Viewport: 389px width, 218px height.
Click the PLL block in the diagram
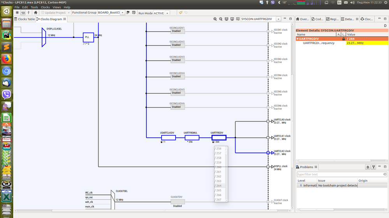pos(88,37)
